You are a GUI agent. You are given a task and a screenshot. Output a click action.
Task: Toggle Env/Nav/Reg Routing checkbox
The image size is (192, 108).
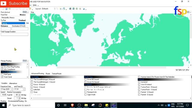tap(2, 67)
